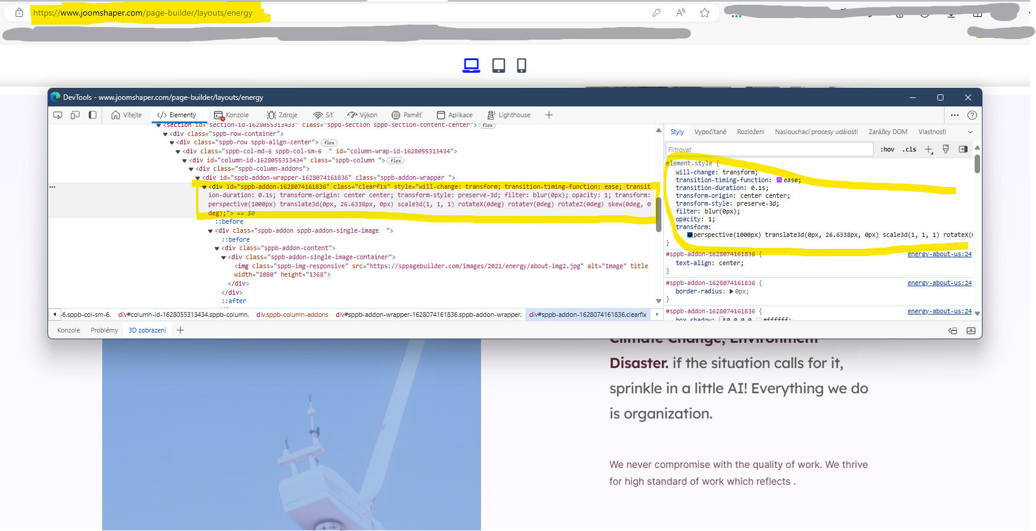The width and height of the screenshot is (1036, 531).
Task: Expand border-radius shorthand triangle
Action: 731,291
